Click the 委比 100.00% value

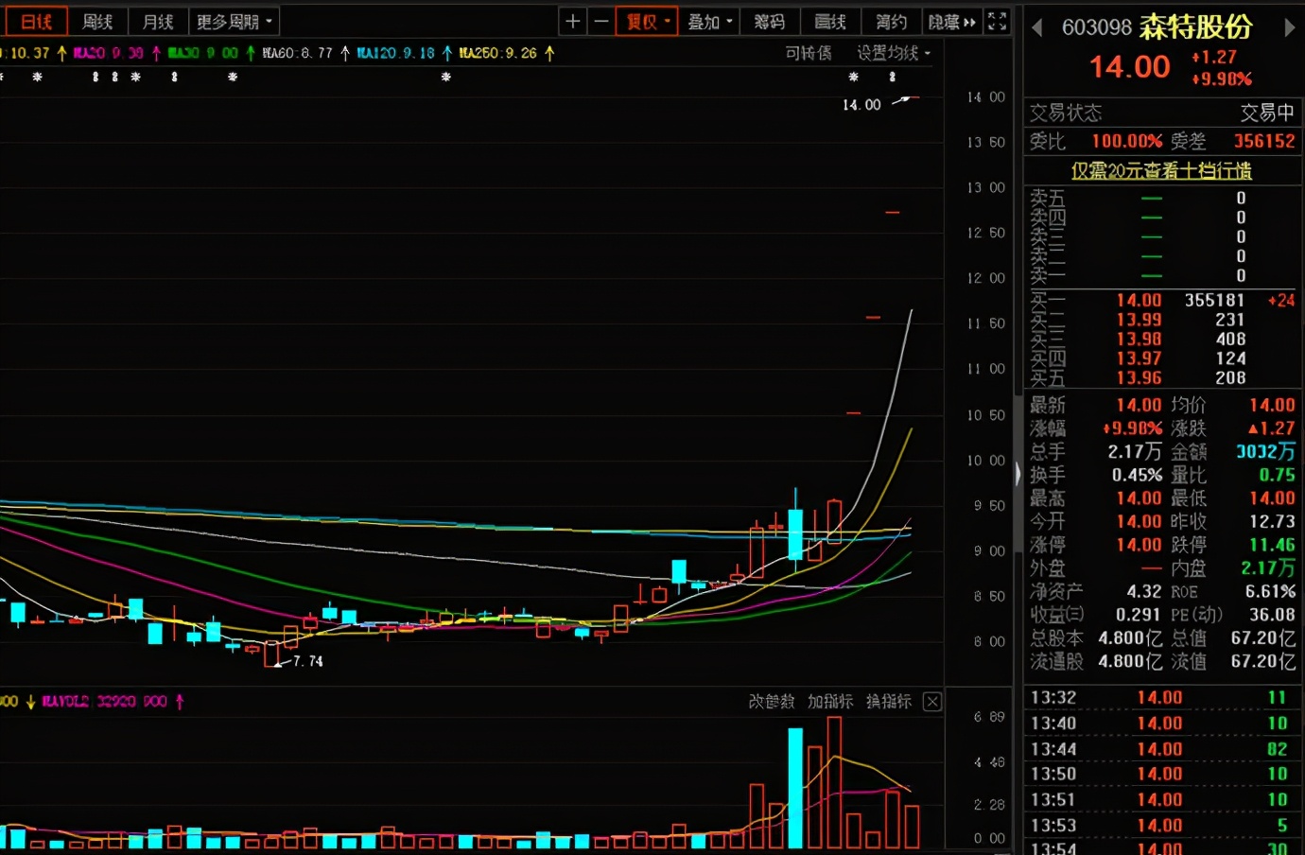[x=1127, y=141]
